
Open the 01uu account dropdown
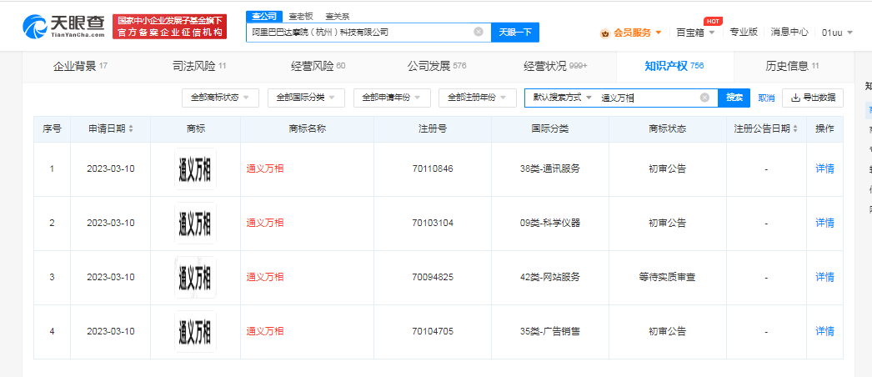837,33
